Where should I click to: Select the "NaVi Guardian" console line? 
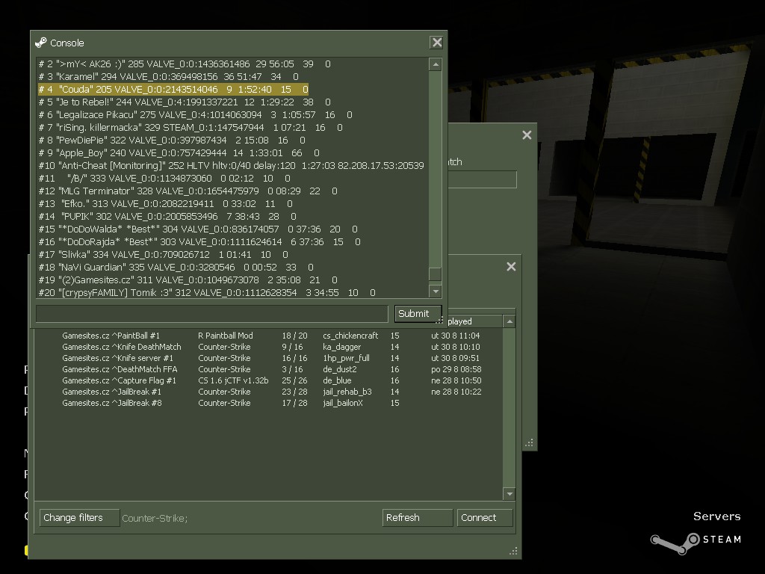(176, 267)
